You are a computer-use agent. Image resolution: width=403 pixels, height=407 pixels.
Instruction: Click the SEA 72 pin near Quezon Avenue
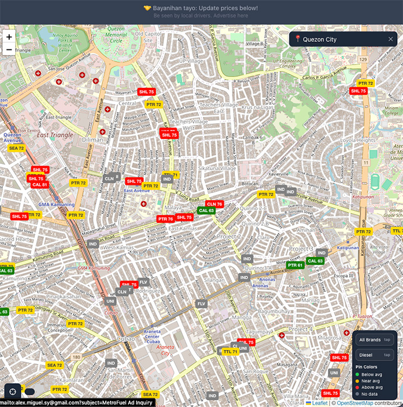(x=17, y=148)
